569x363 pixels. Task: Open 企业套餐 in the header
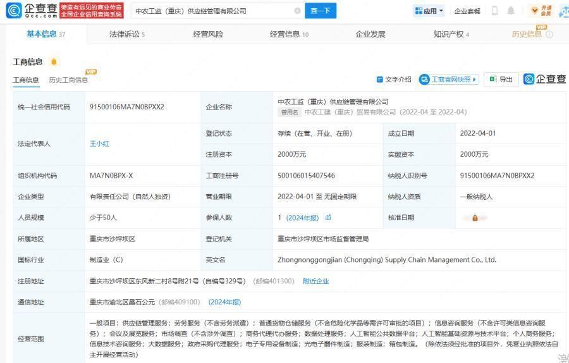coord(467,11)
